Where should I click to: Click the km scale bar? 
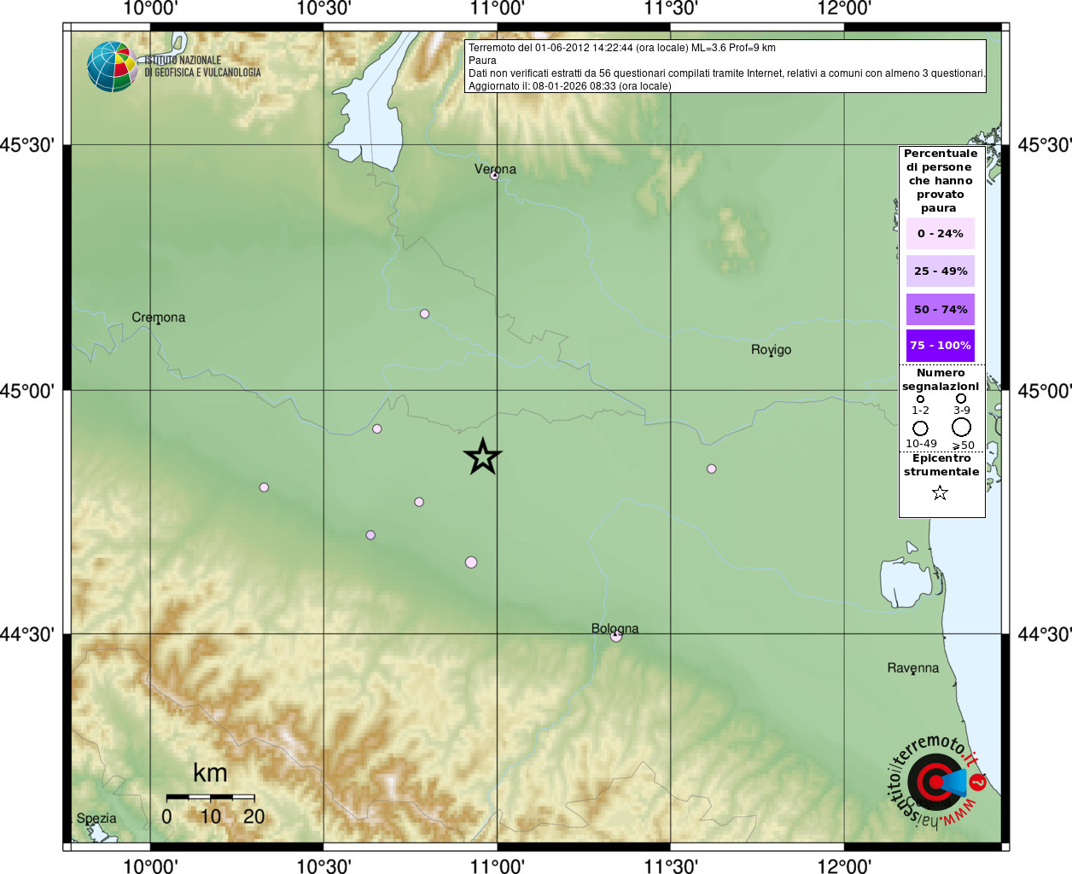pyautogui.click(x=210, y=797)
